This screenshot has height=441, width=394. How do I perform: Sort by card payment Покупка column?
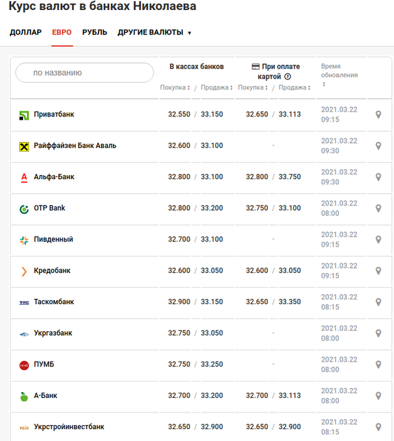(253, 87)
